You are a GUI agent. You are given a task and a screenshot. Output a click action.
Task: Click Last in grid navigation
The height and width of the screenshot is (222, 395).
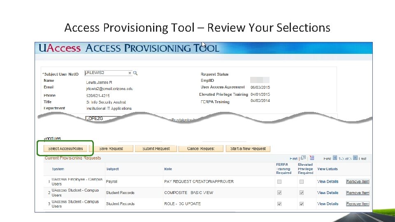pyautogui.click(x=362, y=159)
